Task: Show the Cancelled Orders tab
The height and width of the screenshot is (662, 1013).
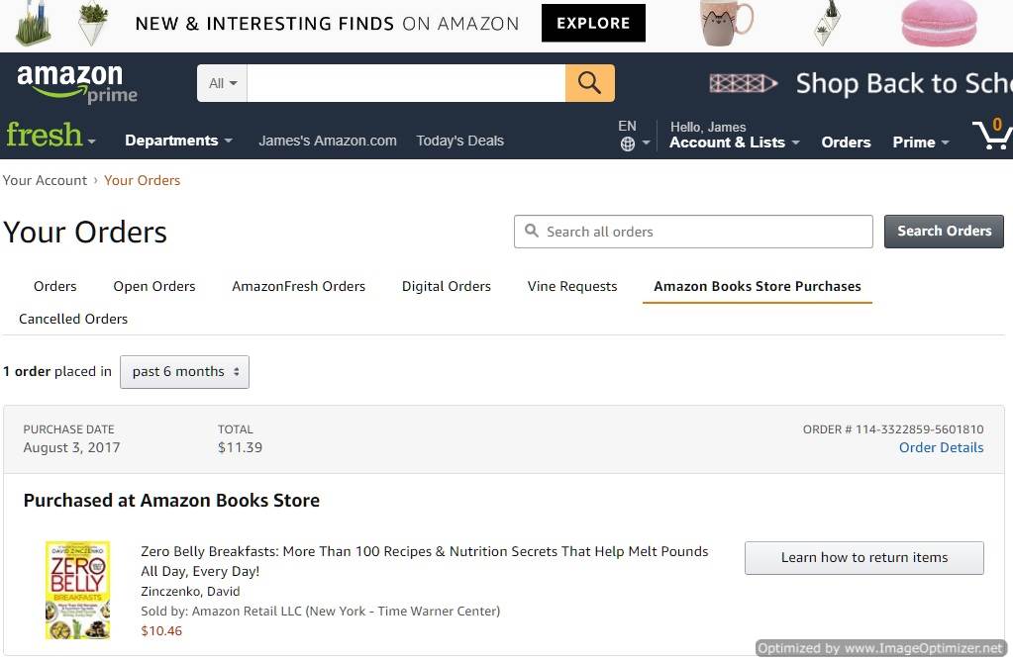Action: (73, 319)
